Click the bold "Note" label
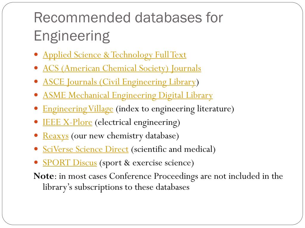This screenshot has height=228, width=305. coord(43,176)
